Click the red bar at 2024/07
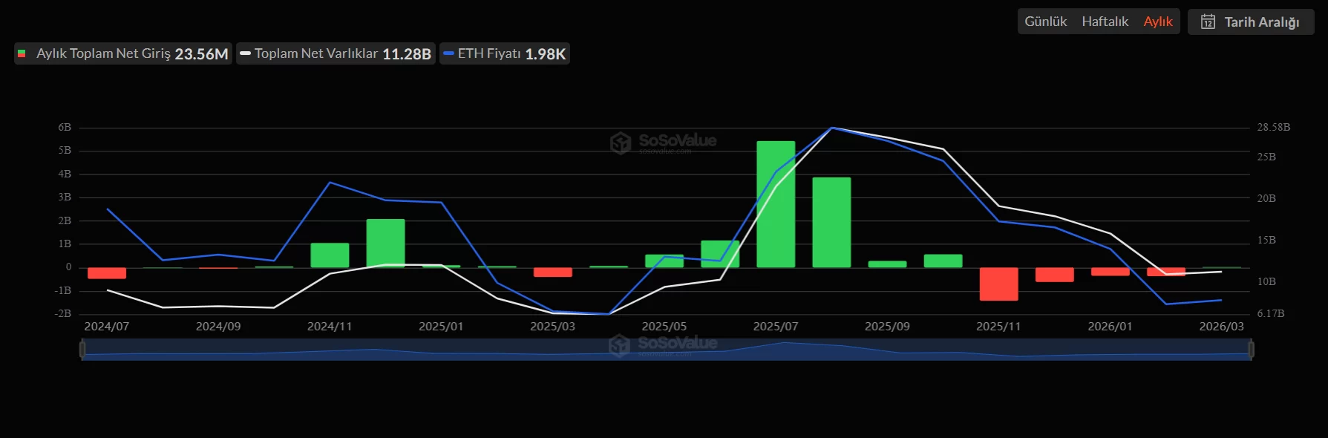Viewport: 1328px width, 438px height. [107, 273]
